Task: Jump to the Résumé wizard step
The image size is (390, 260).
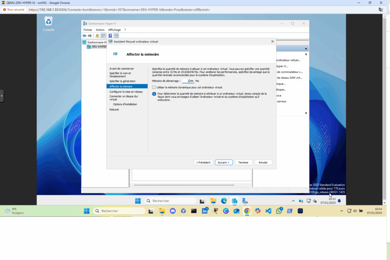Action: [x=114, y=110]
